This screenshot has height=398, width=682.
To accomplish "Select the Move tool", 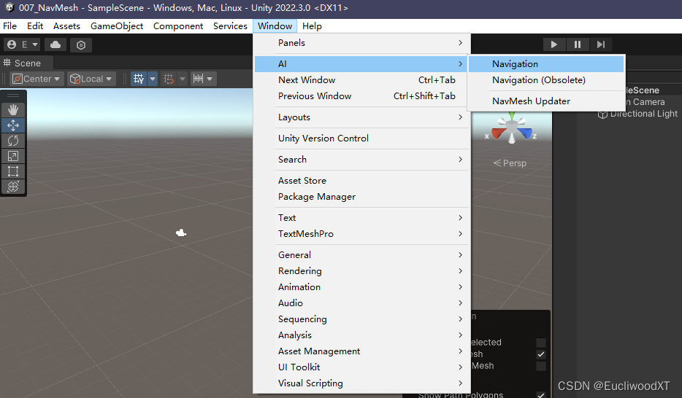I will tap(13, 125).
